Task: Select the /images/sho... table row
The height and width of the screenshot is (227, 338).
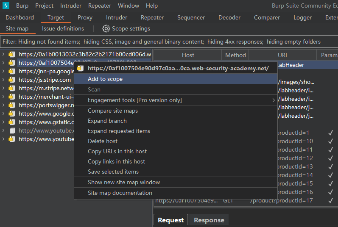Action: [307, 82]
